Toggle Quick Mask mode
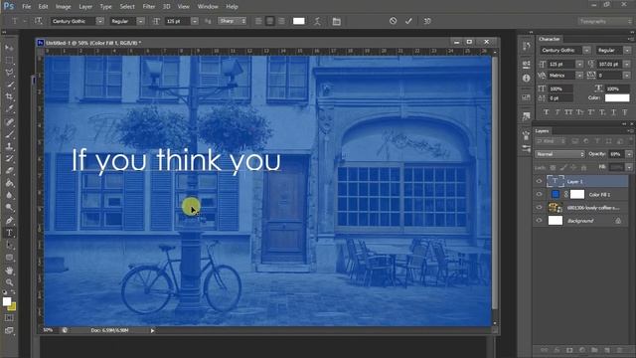This screenshot has width=636, height=358. pos(9,318)
